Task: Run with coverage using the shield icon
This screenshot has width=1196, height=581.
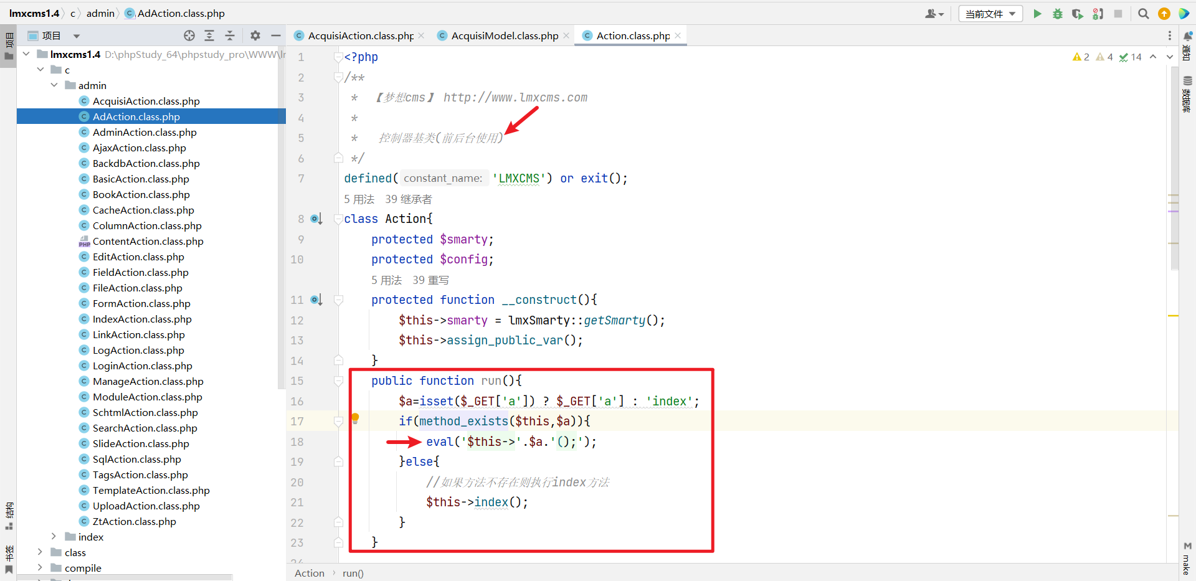Action: point(1077,14)
